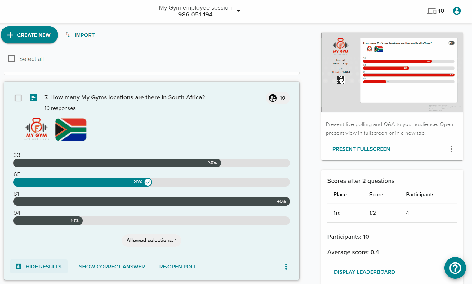Click the My Gym logo in the poll
The image size is (472, 284).
click(36, 129)
